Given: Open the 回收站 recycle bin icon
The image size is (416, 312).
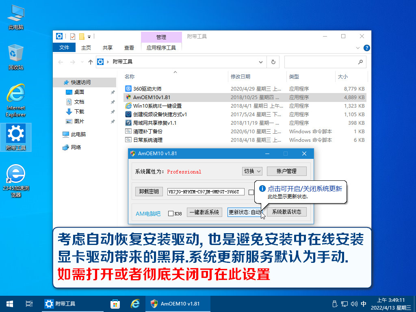Looking at the screenshot, I should click(16, 57).
